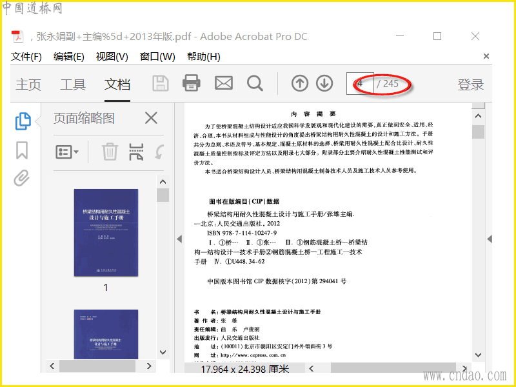Go to next page arrow
This screenshot has height=387, width=516.
point(324,83)
